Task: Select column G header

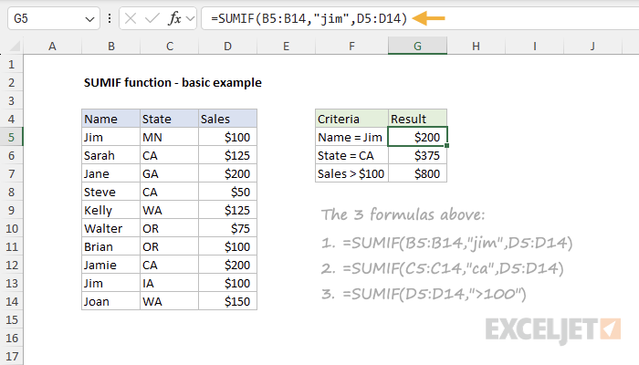Action: pyautogui.click(x=418, y=46)
